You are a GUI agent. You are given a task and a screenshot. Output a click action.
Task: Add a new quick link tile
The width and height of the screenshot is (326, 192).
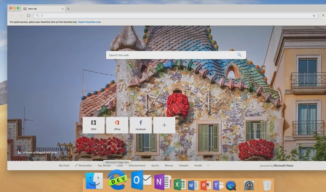[x=164, y=125]
